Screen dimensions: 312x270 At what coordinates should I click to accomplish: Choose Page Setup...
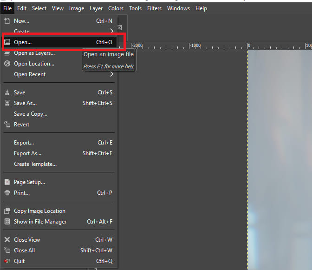(59, 182)
